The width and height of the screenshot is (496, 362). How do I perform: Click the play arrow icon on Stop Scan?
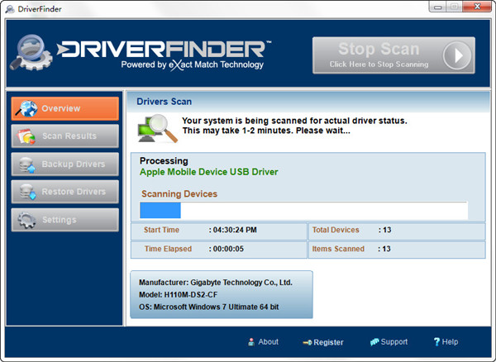(457, 55)
